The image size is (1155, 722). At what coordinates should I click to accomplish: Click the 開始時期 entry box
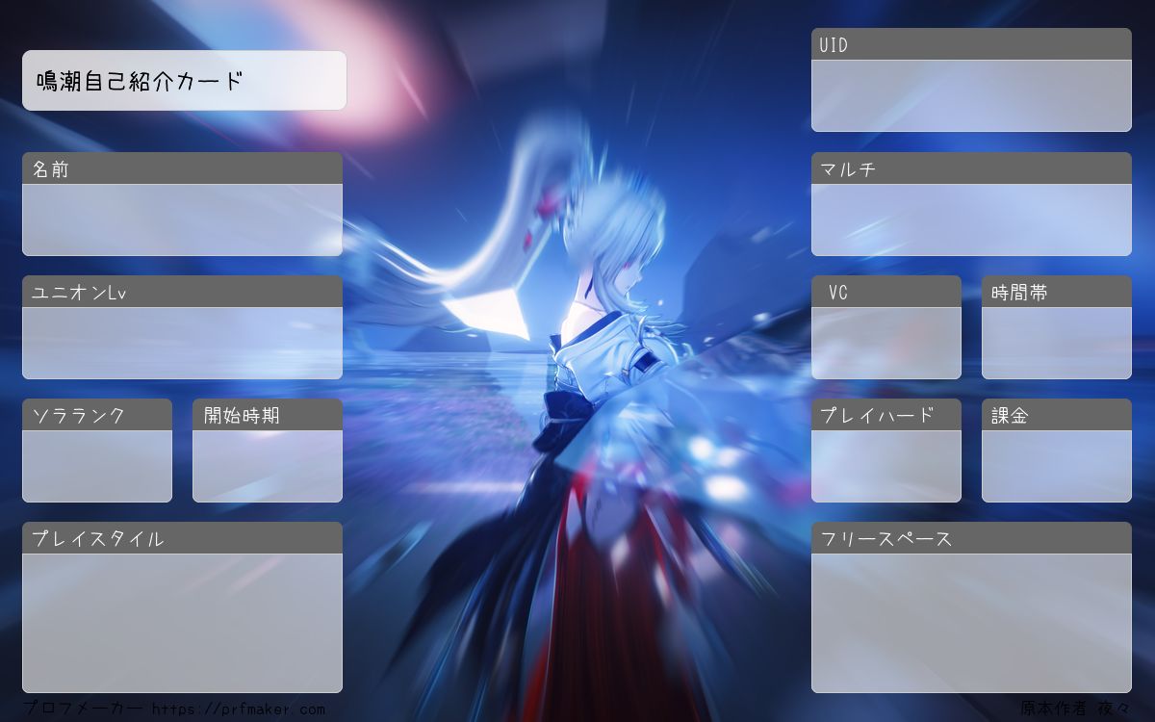pyautogui.click(x=268, y=466)
